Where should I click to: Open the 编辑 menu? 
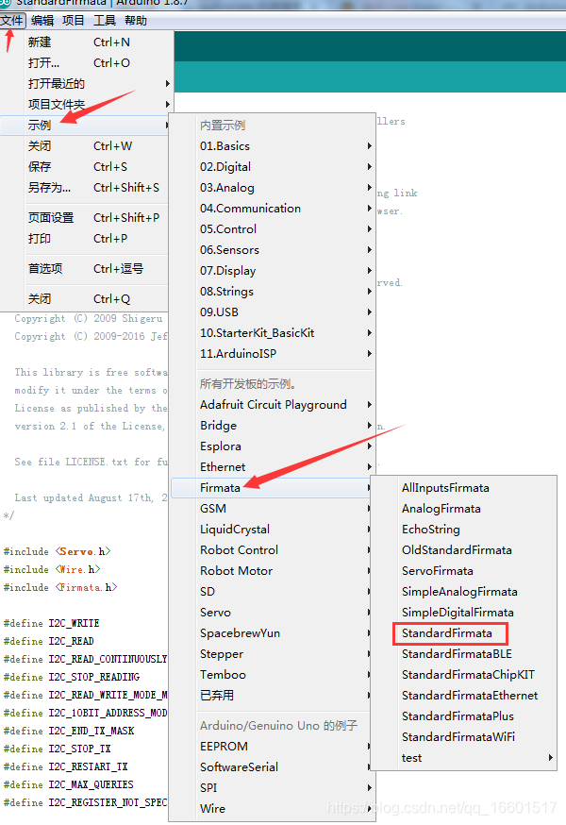42,21
